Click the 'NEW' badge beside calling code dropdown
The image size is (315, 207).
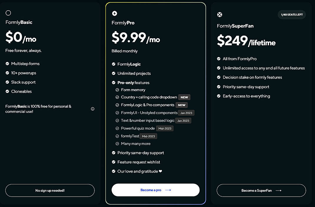pyautogui.click(x=184, y=97)
